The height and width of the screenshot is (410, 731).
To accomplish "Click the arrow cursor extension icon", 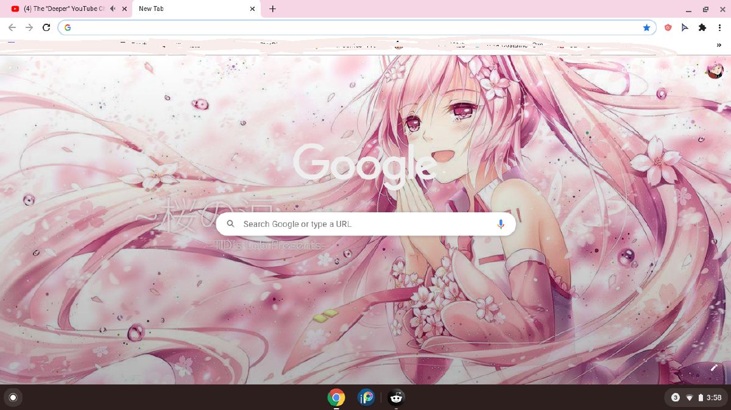I will (x=685, y=27).
